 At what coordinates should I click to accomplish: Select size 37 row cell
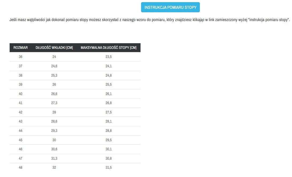pyautogui.click(x=21, y=66)
